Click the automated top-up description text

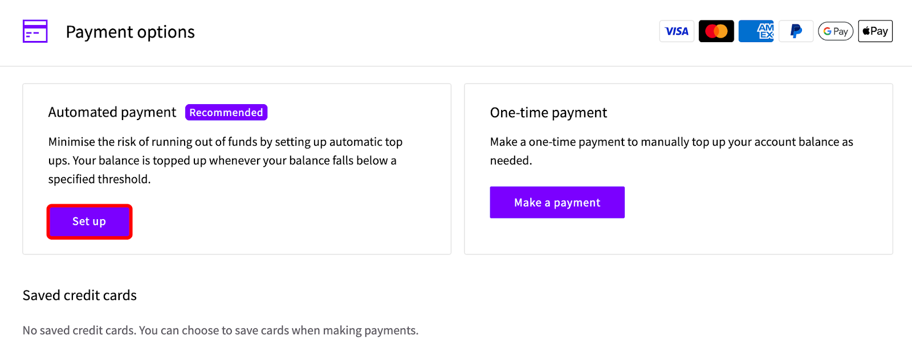[x=225, y=151]
